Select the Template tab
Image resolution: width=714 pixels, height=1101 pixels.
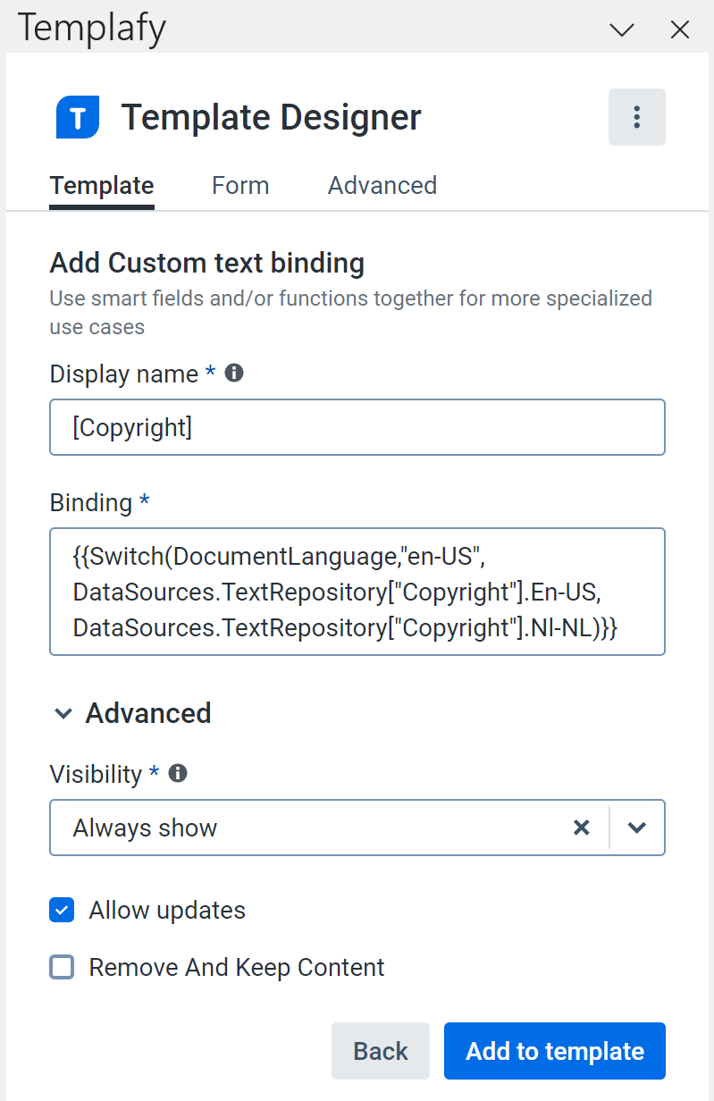101,185
